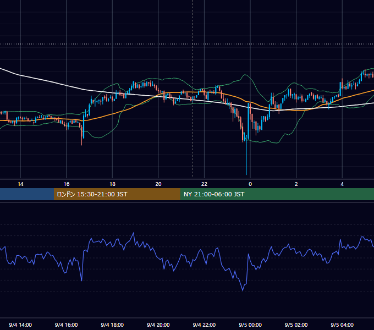Screen dimensions: 374x330
Task: Click the NY 21:00-06:00 JST session bar
Action: tap(277, 194)
